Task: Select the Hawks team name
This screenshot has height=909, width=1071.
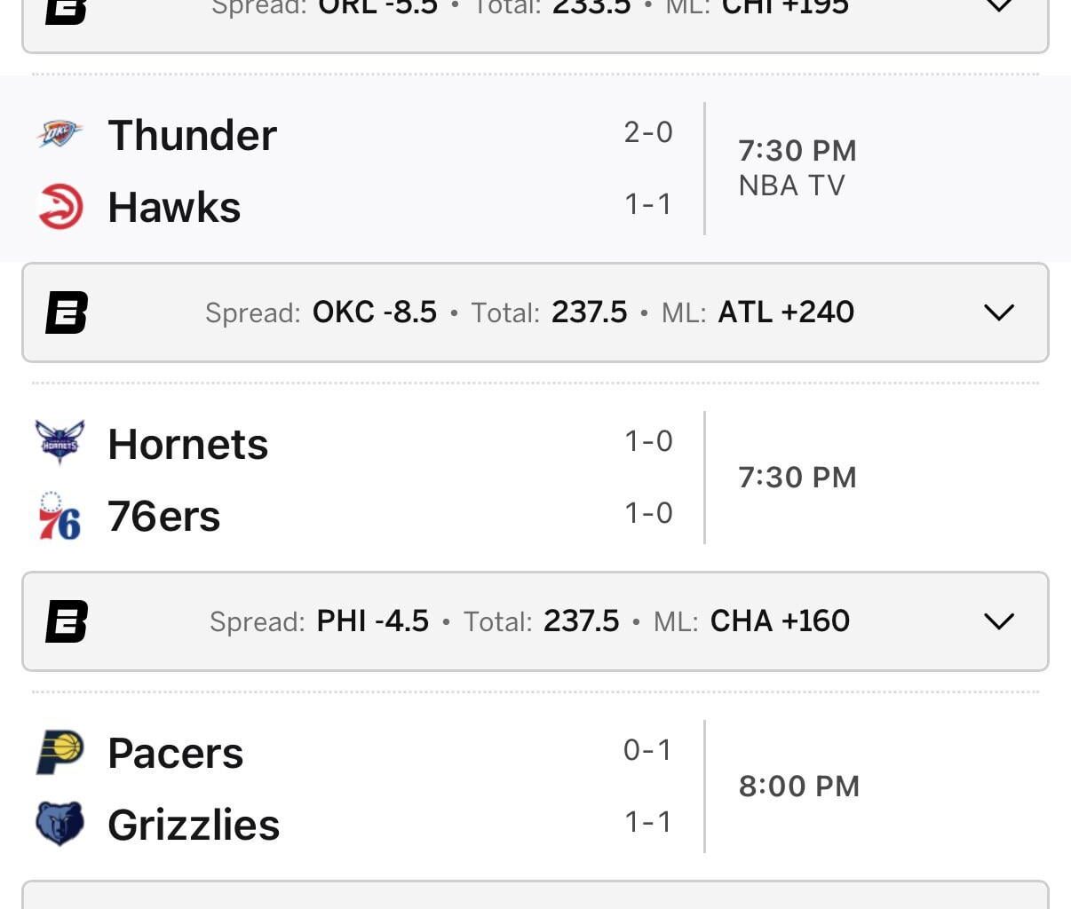Action: (174, 205)
